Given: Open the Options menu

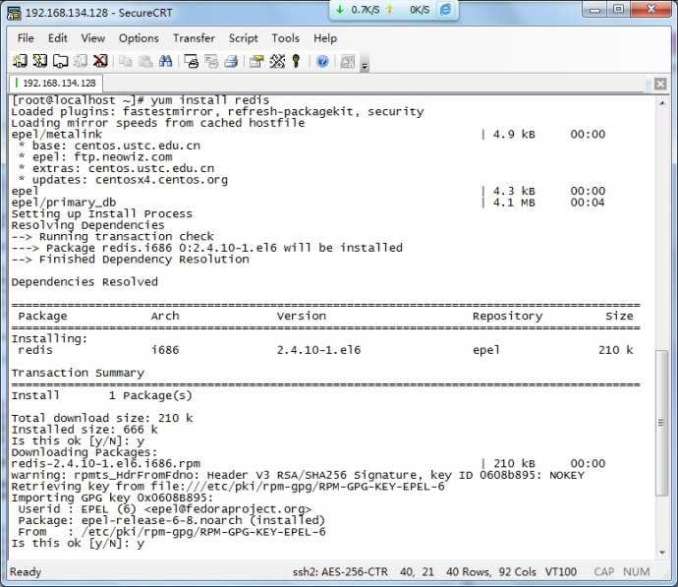Looking at the screenshot, I should 139,38.
